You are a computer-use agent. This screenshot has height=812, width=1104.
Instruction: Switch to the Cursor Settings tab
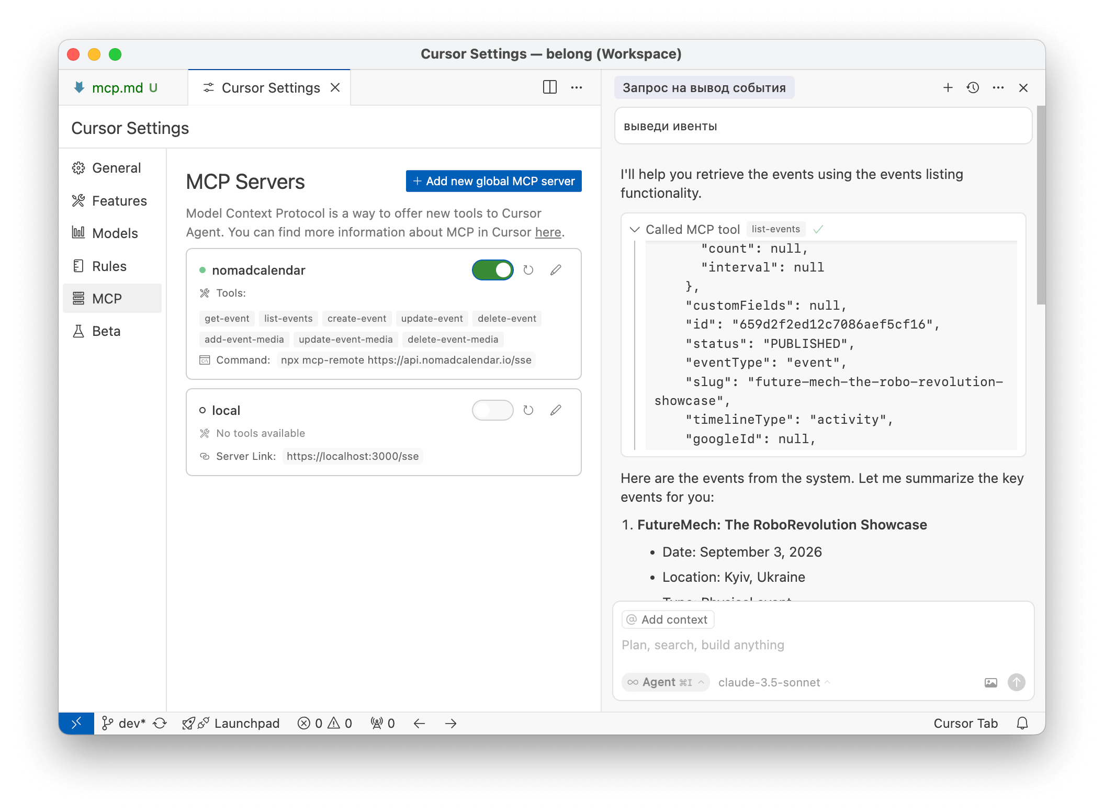pyautogui.click(x=269, y=88)
